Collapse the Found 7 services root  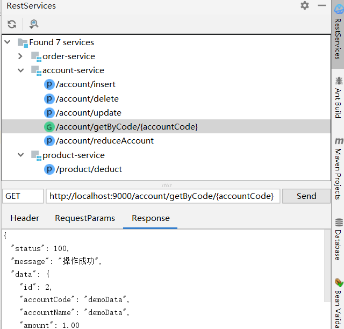tap(8, 42)
